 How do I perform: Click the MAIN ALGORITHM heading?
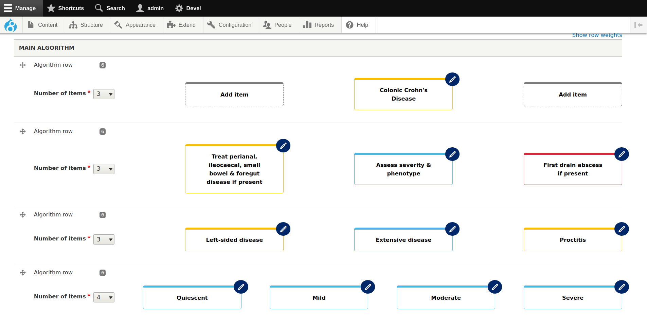click(x=47, y=48)
